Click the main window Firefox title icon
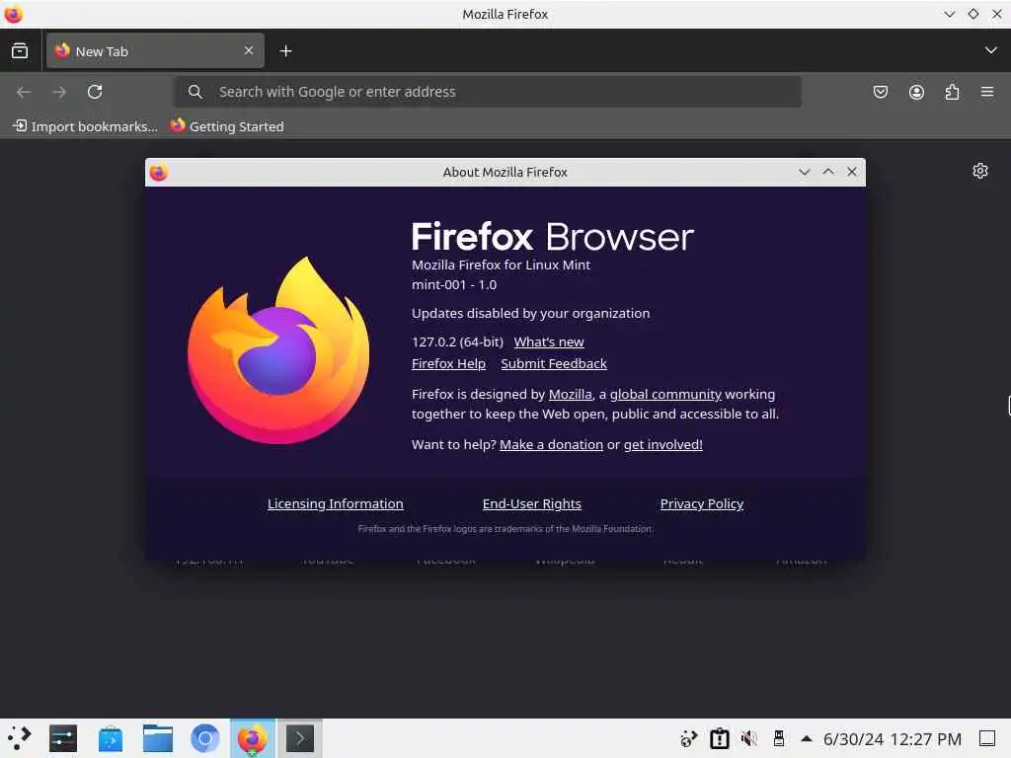The width and height of the screenshot is (1011, 758). [13, 14]
